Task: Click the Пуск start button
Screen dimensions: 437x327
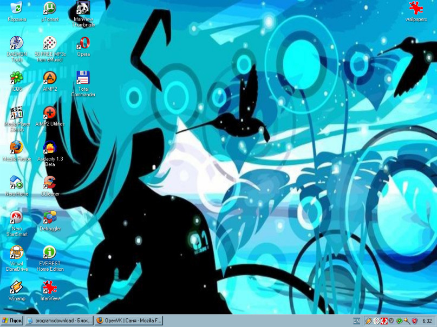Action: click(x=12, y=321)
